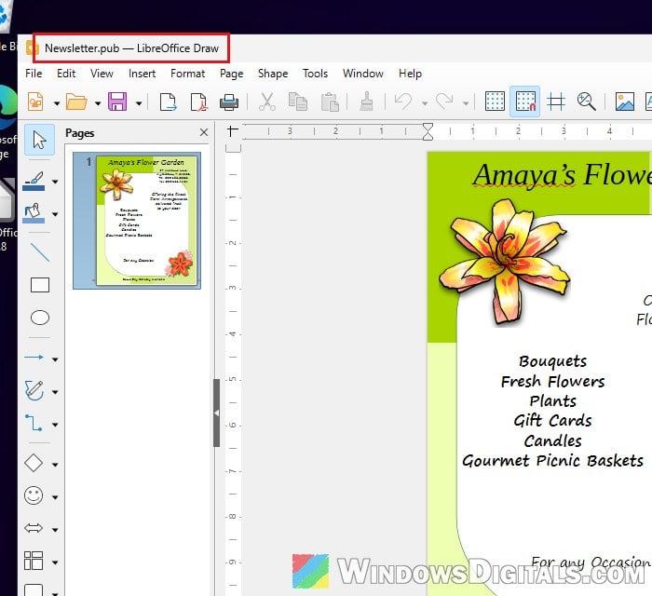
Task: Select the Symbol Shapes smiley tool
Action: [34, 495]
